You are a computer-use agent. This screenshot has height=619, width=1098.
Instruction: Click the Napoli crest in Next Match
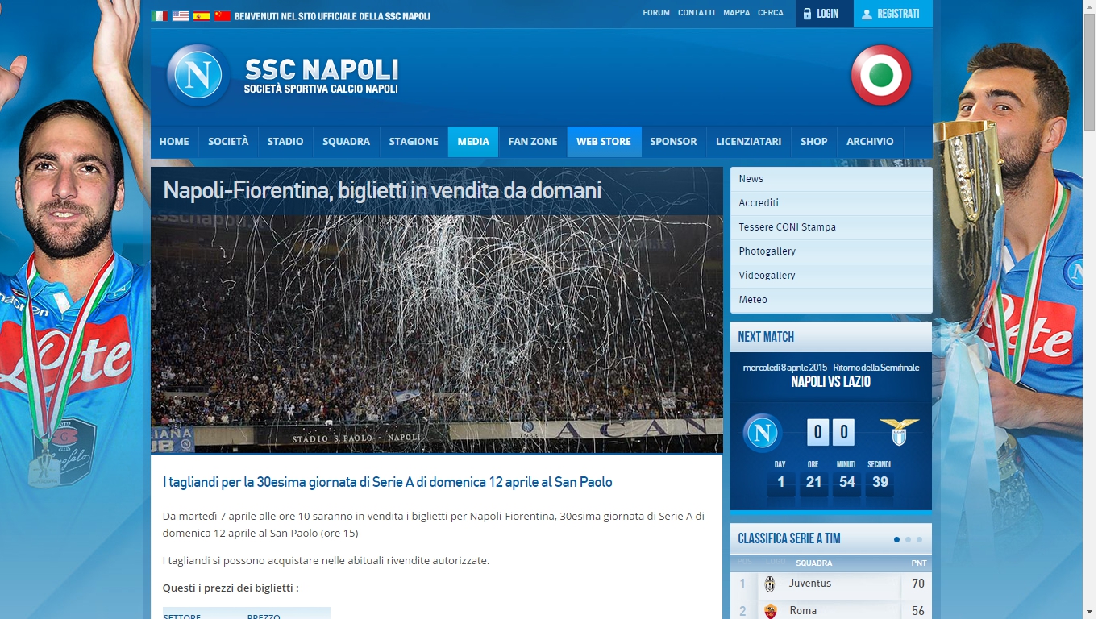(763, 433)
